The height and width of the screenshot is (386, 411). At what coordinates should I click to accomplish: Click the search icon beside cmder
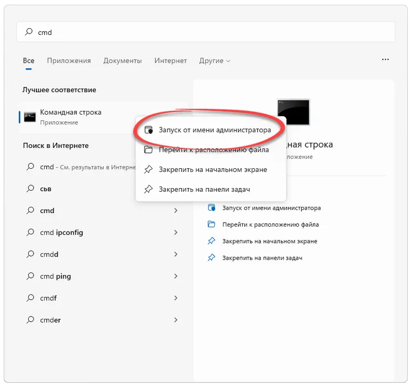coord(30,320)
